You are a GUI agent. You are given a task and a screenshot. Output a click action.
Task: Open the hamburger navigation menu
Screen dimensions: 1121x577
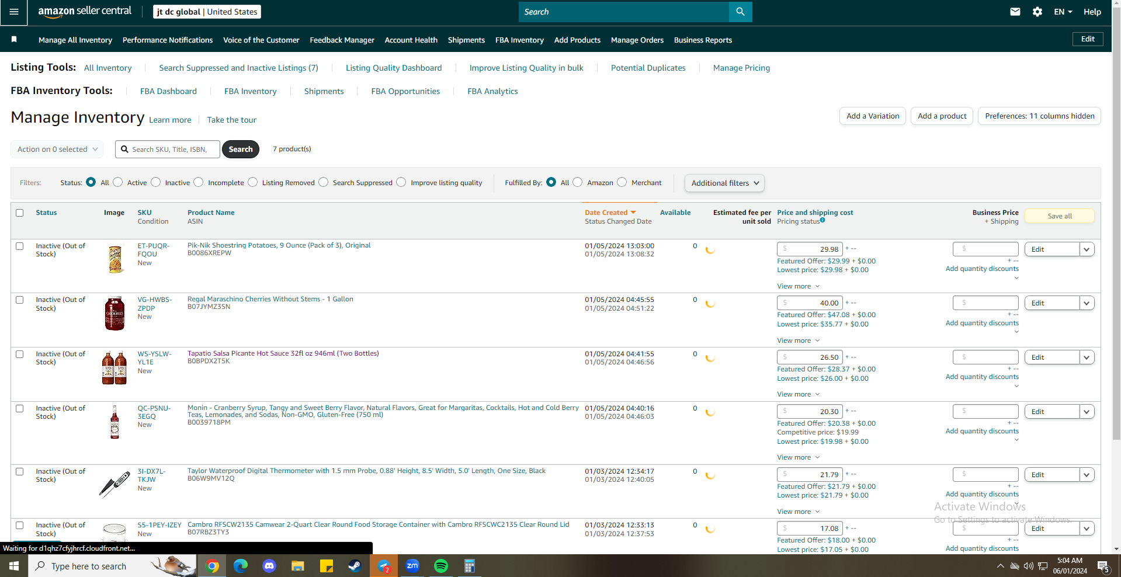(x=14, y=12)
